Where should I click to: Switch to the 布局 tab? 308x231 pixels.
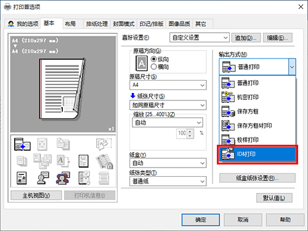click(x=73, y=24)
